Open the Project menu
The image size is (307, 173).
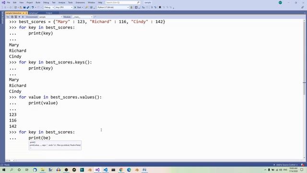pyautogui.click(x=30, y=2)
